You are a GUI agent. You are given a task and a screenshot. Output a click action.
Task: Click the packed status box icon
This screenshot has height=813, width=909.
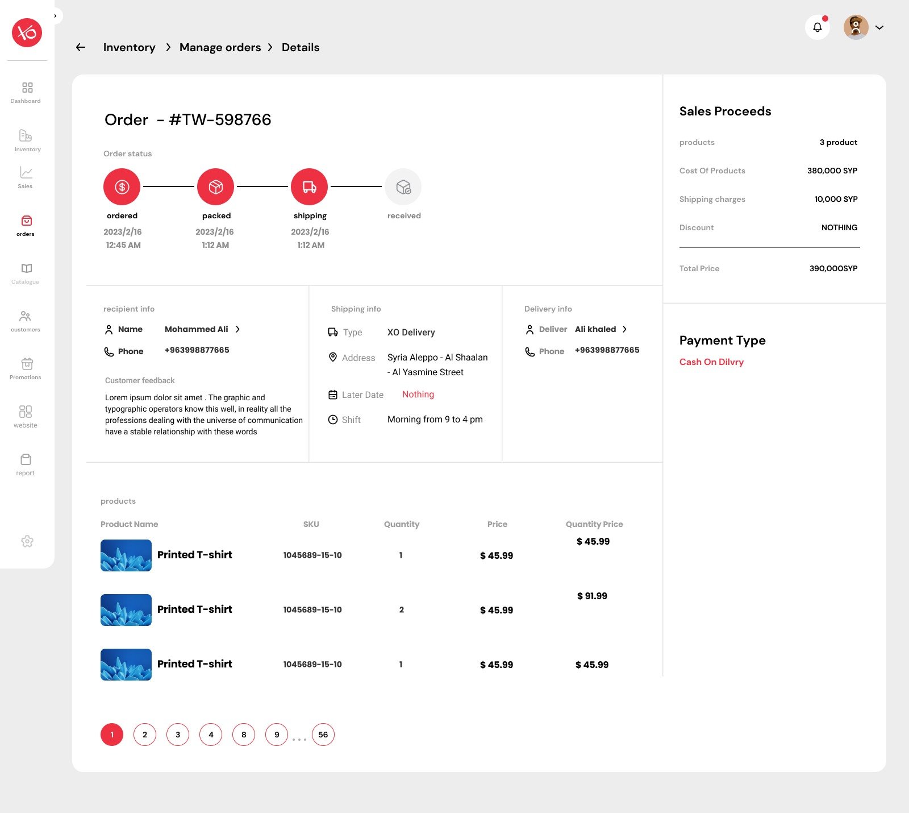click(215, 186)
